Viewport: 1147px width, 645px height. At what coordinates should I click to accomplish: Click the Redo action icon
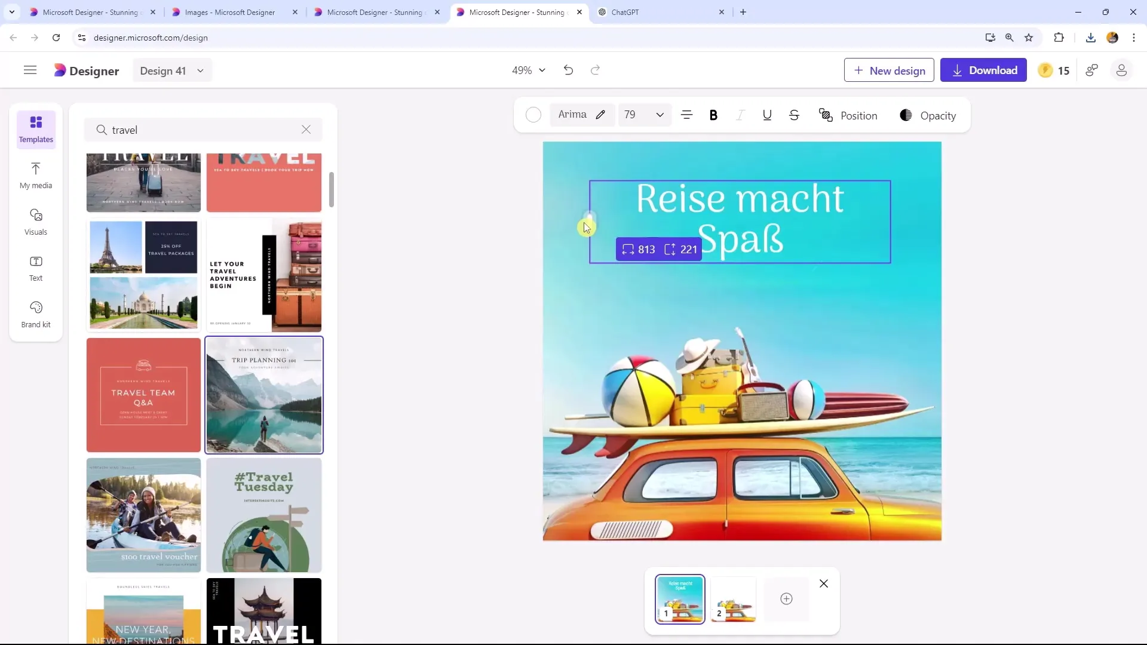click(596, 71)
